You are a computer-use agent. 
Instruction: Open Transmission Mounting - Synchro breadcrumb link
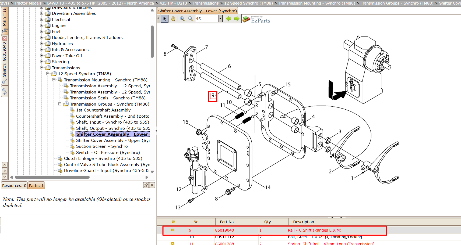(317, 3)
